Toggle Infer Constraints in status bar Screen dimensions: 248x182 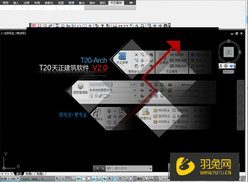[x=57, y=179]
